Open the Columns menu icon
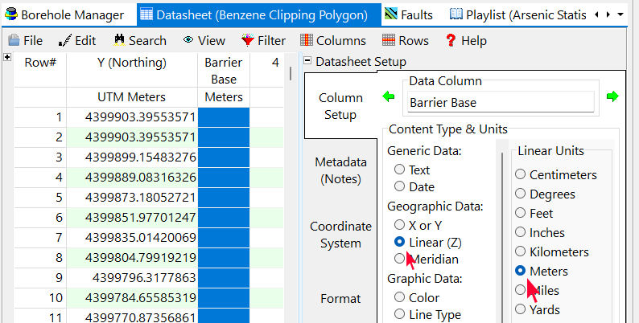This screenshot has height=323, width=639. point(307,40)
